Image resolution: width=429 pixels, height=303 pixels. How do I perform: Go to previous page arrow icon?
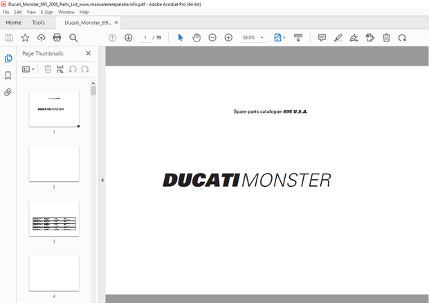point(113,38)
